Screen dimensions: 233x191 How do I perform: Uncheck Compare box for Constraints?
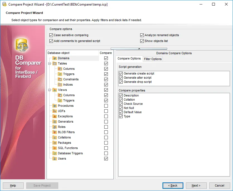coord(106,79)
